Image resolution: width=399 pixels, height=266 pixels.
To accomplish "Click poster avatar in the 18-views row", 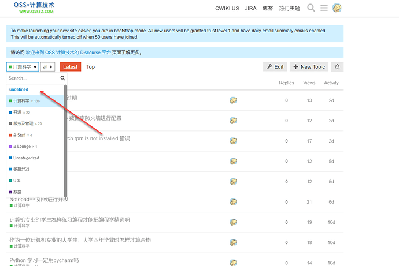I will pos(233,242).
